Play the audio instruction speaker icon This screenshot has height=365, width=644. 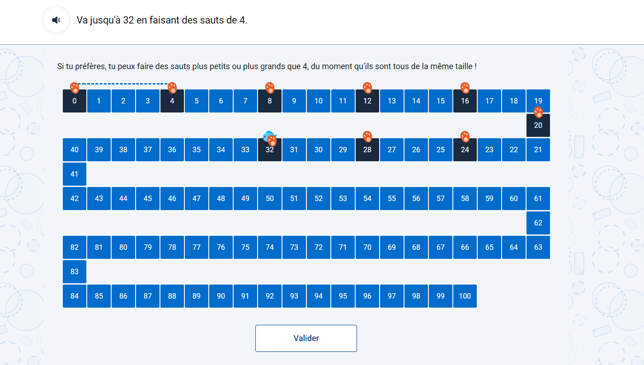(56, 20)
